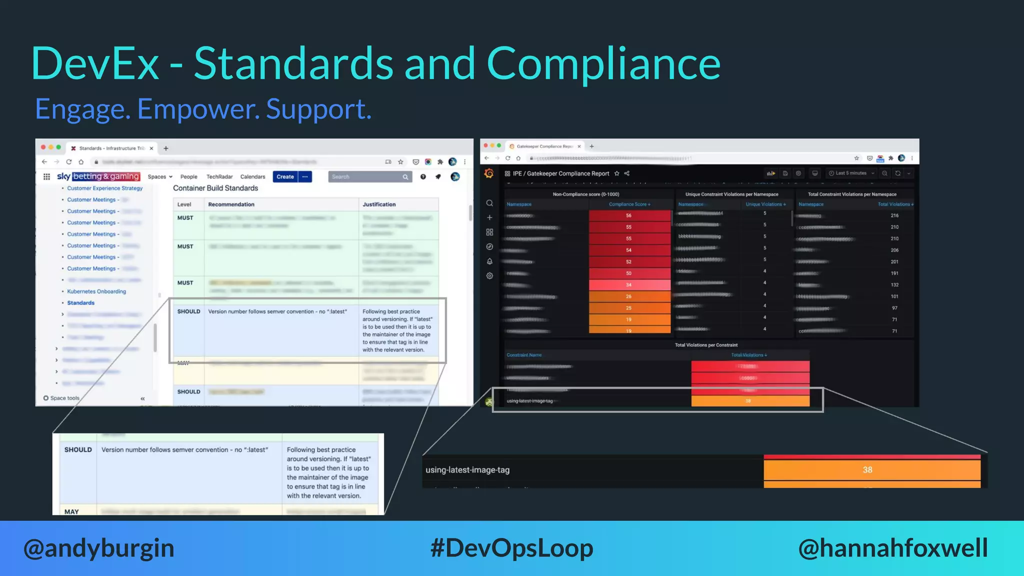Click the red compliance score 56 cell
Image resolution: width=1024 pixels, height=576 pixels.
coord(629,215)
